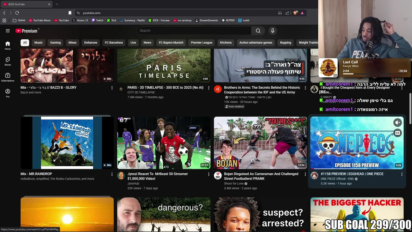Viewport: 412px width, 232px height.
Task: Open Shoot for Love channel avatar
Action: tap(218, 175)
